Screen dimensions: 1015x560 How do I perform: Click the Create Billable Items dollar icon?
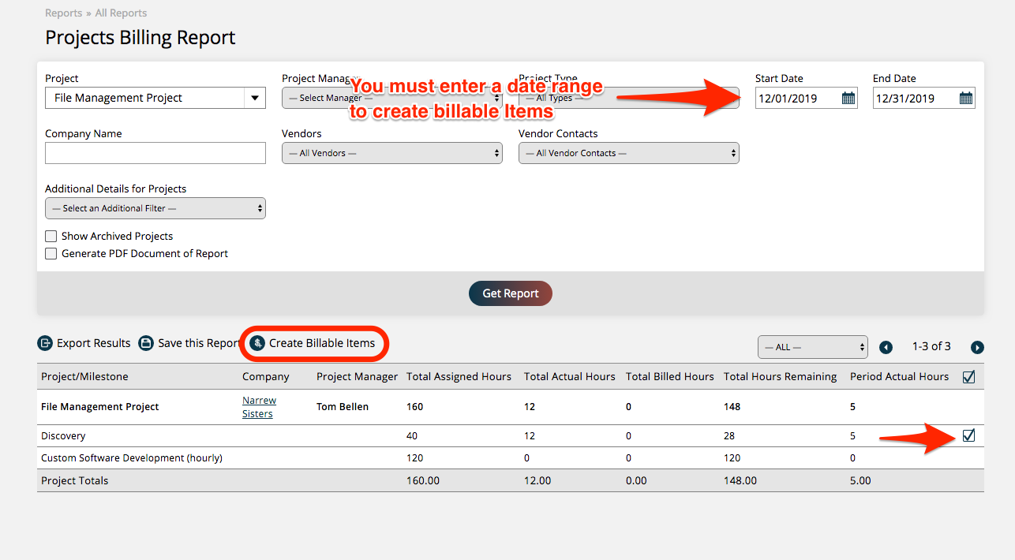click(x=257, y=343)
